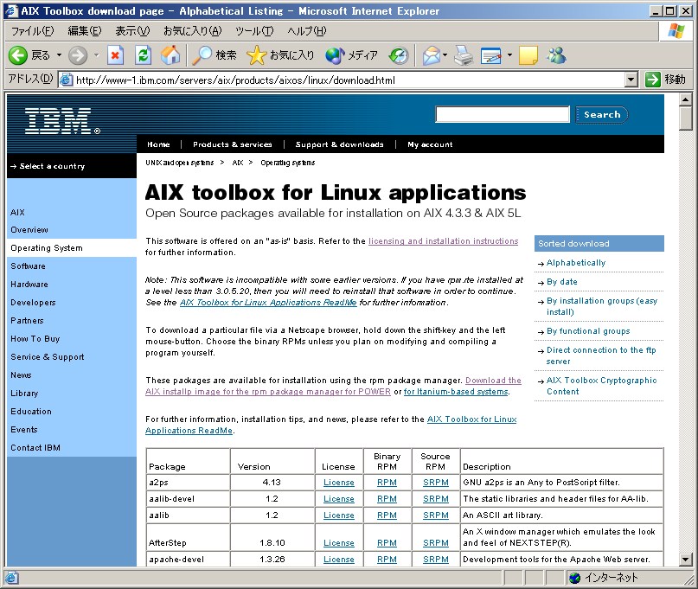698x589 pixels.
Task: Stop loading the page
Action: [116, 55]
